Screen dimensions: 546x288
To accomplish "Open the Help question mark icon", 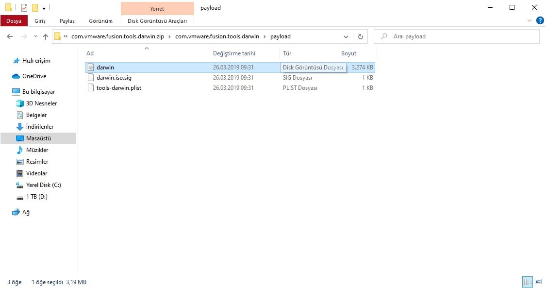I will click(x=540, y=20).
